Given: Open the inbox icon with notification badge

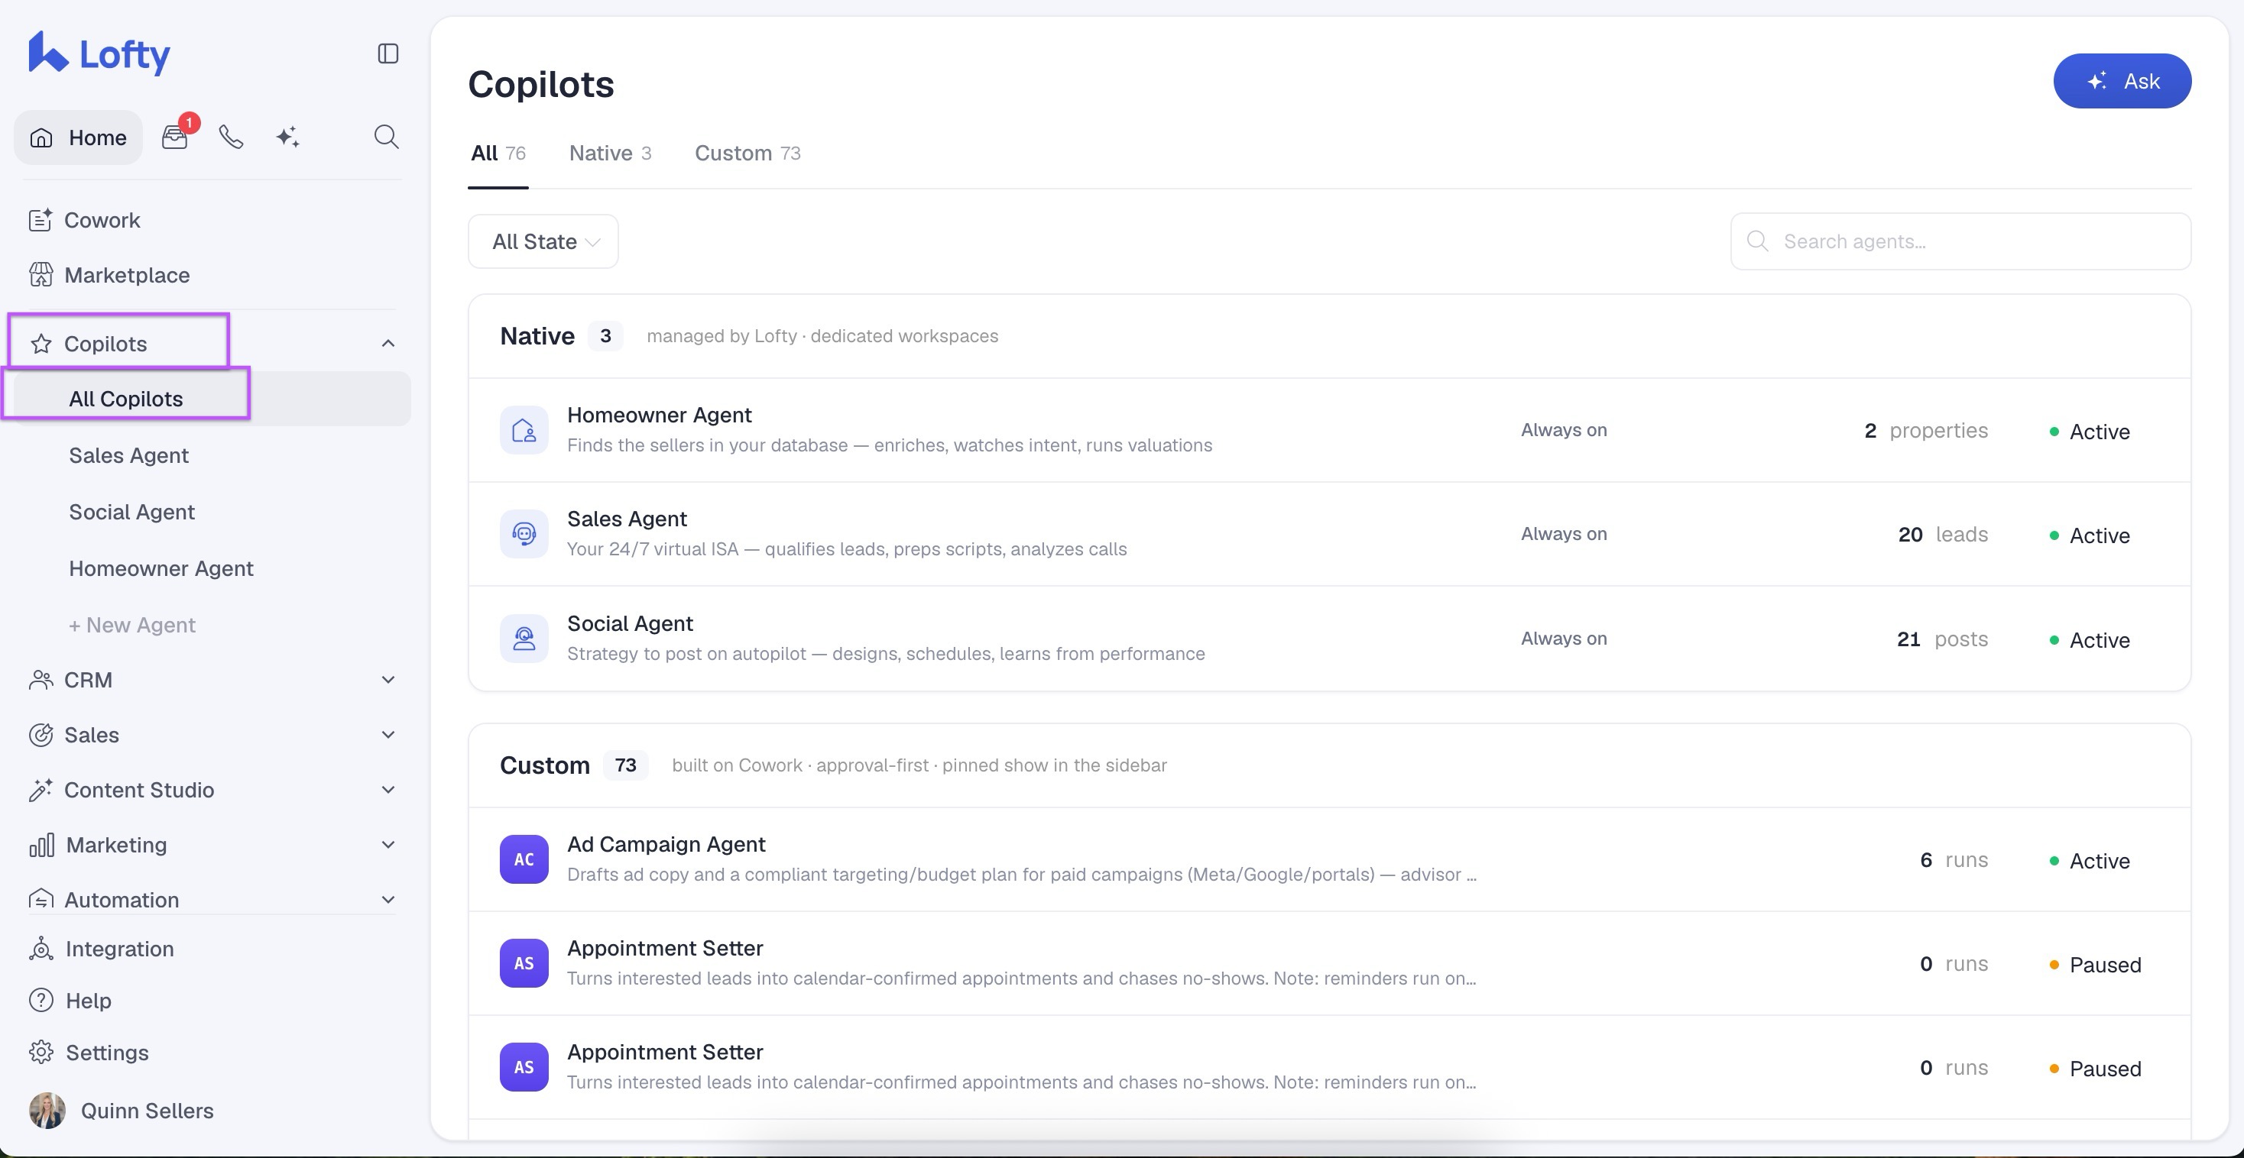Looking at the screenshot, I should (x=175, y=137).
